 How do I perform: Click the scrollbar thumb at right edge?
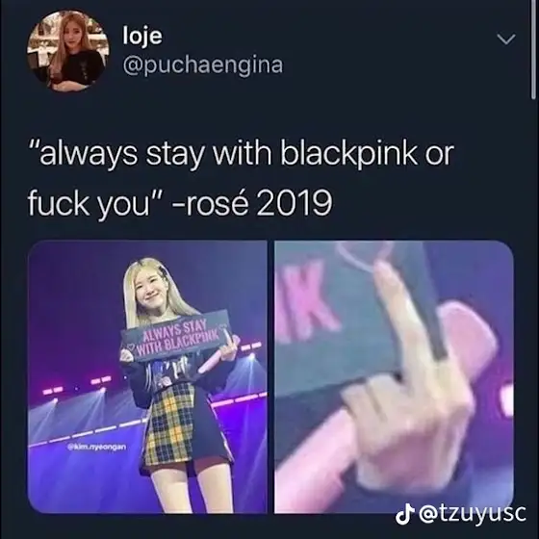(x=533, y=48)
